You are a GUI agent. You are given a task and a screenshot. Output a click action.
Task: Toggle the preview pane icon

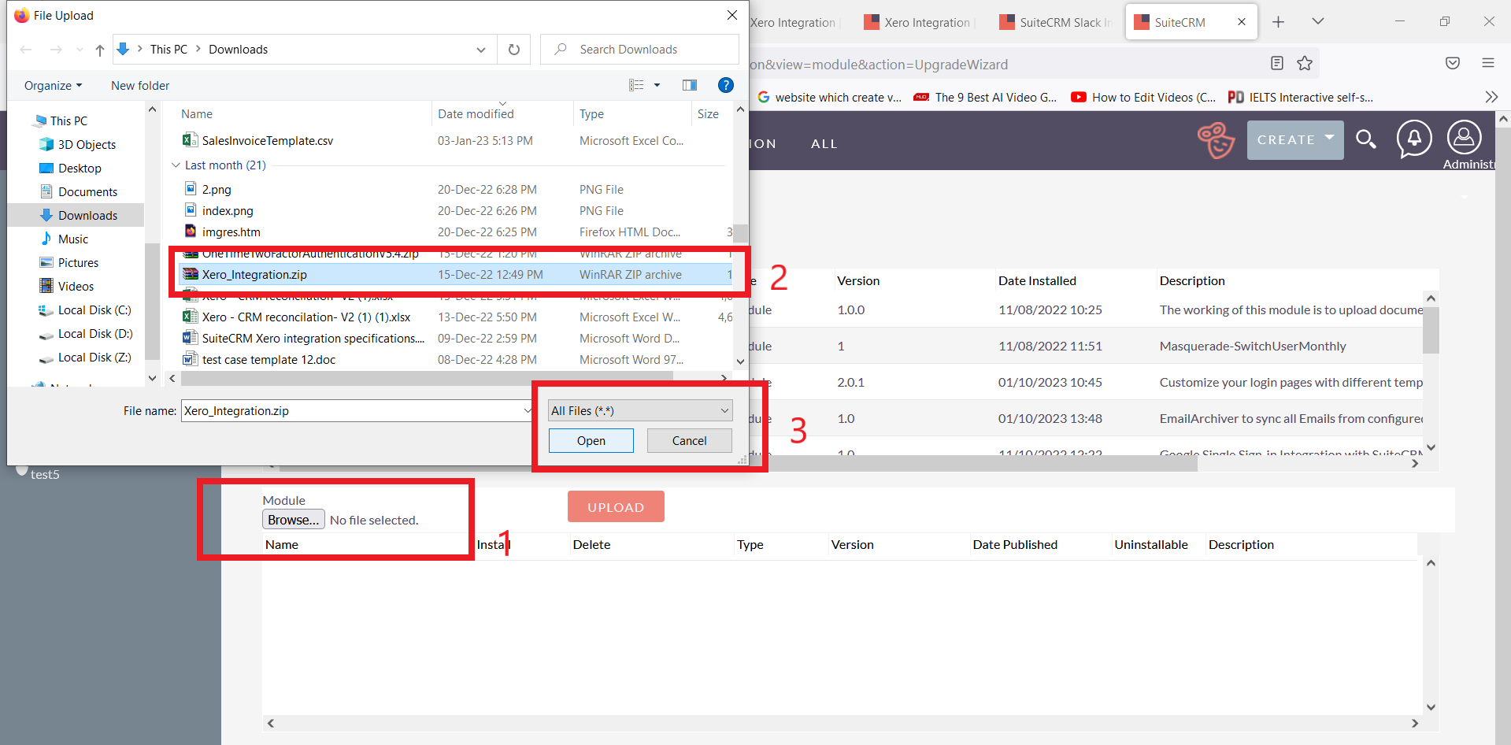click(x=690, y=85)
